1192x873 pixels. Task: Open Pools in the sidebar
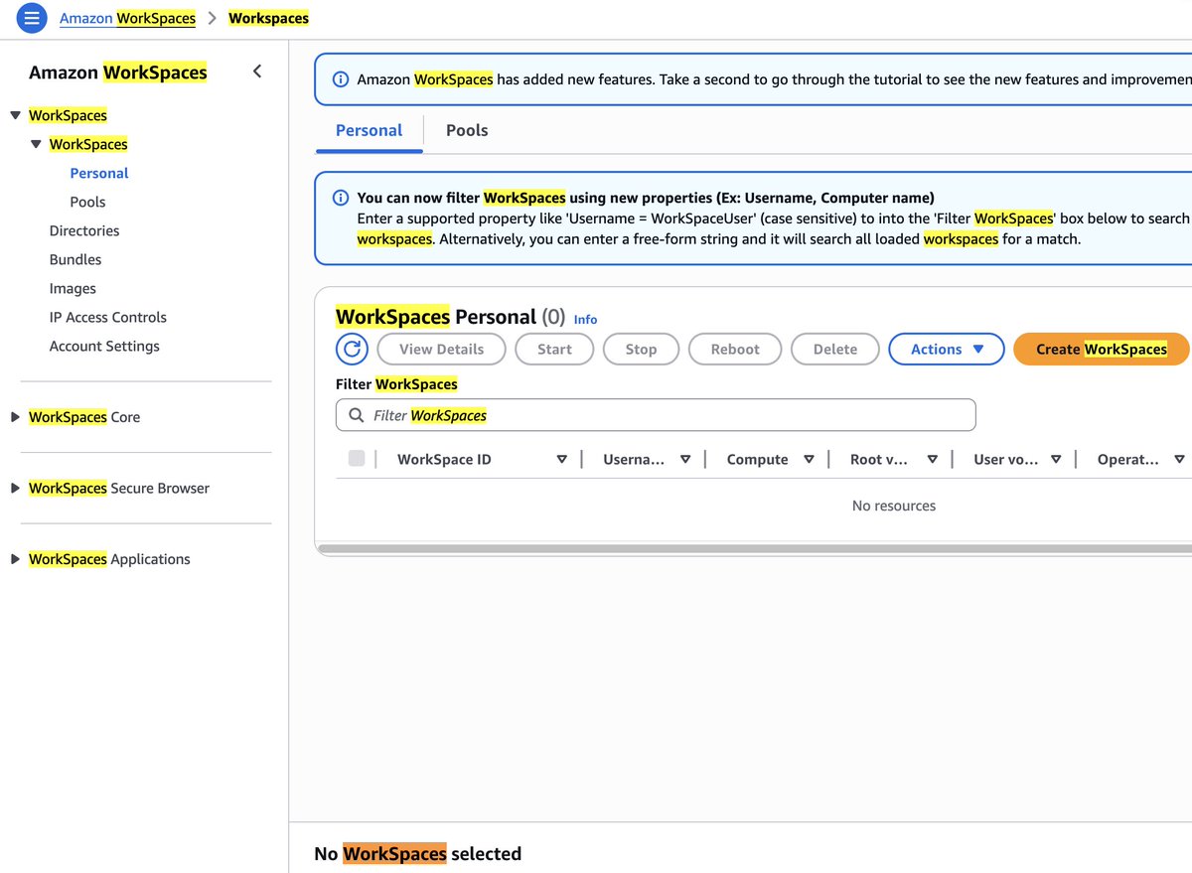pos(87,202)
